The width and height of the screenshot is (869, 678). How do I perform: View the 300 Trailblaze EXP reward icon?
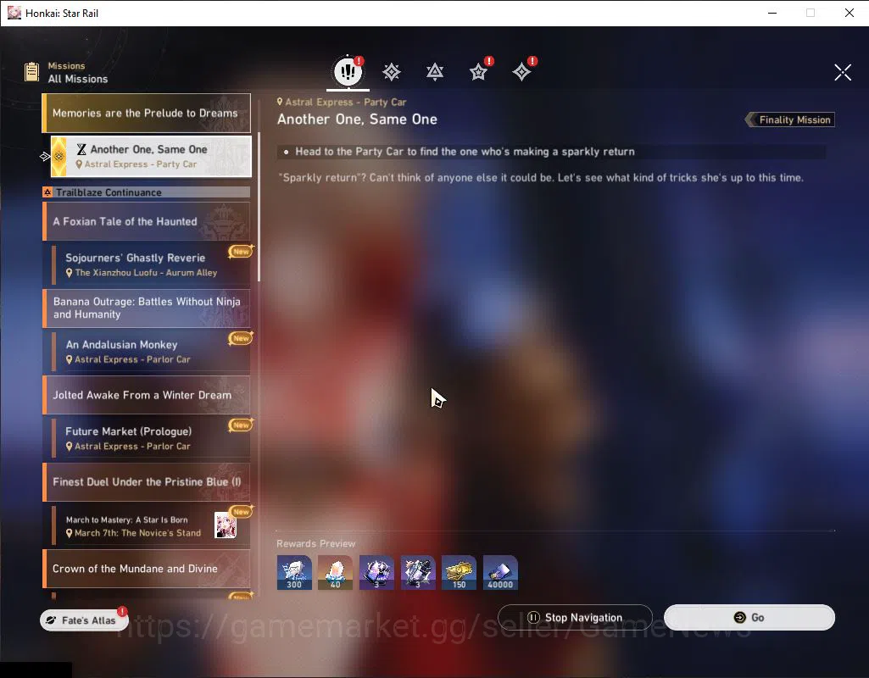[x=294, y=573]
